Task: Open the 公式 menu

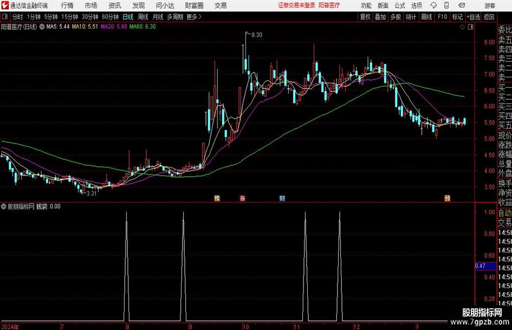Action: tap(399, 5)
